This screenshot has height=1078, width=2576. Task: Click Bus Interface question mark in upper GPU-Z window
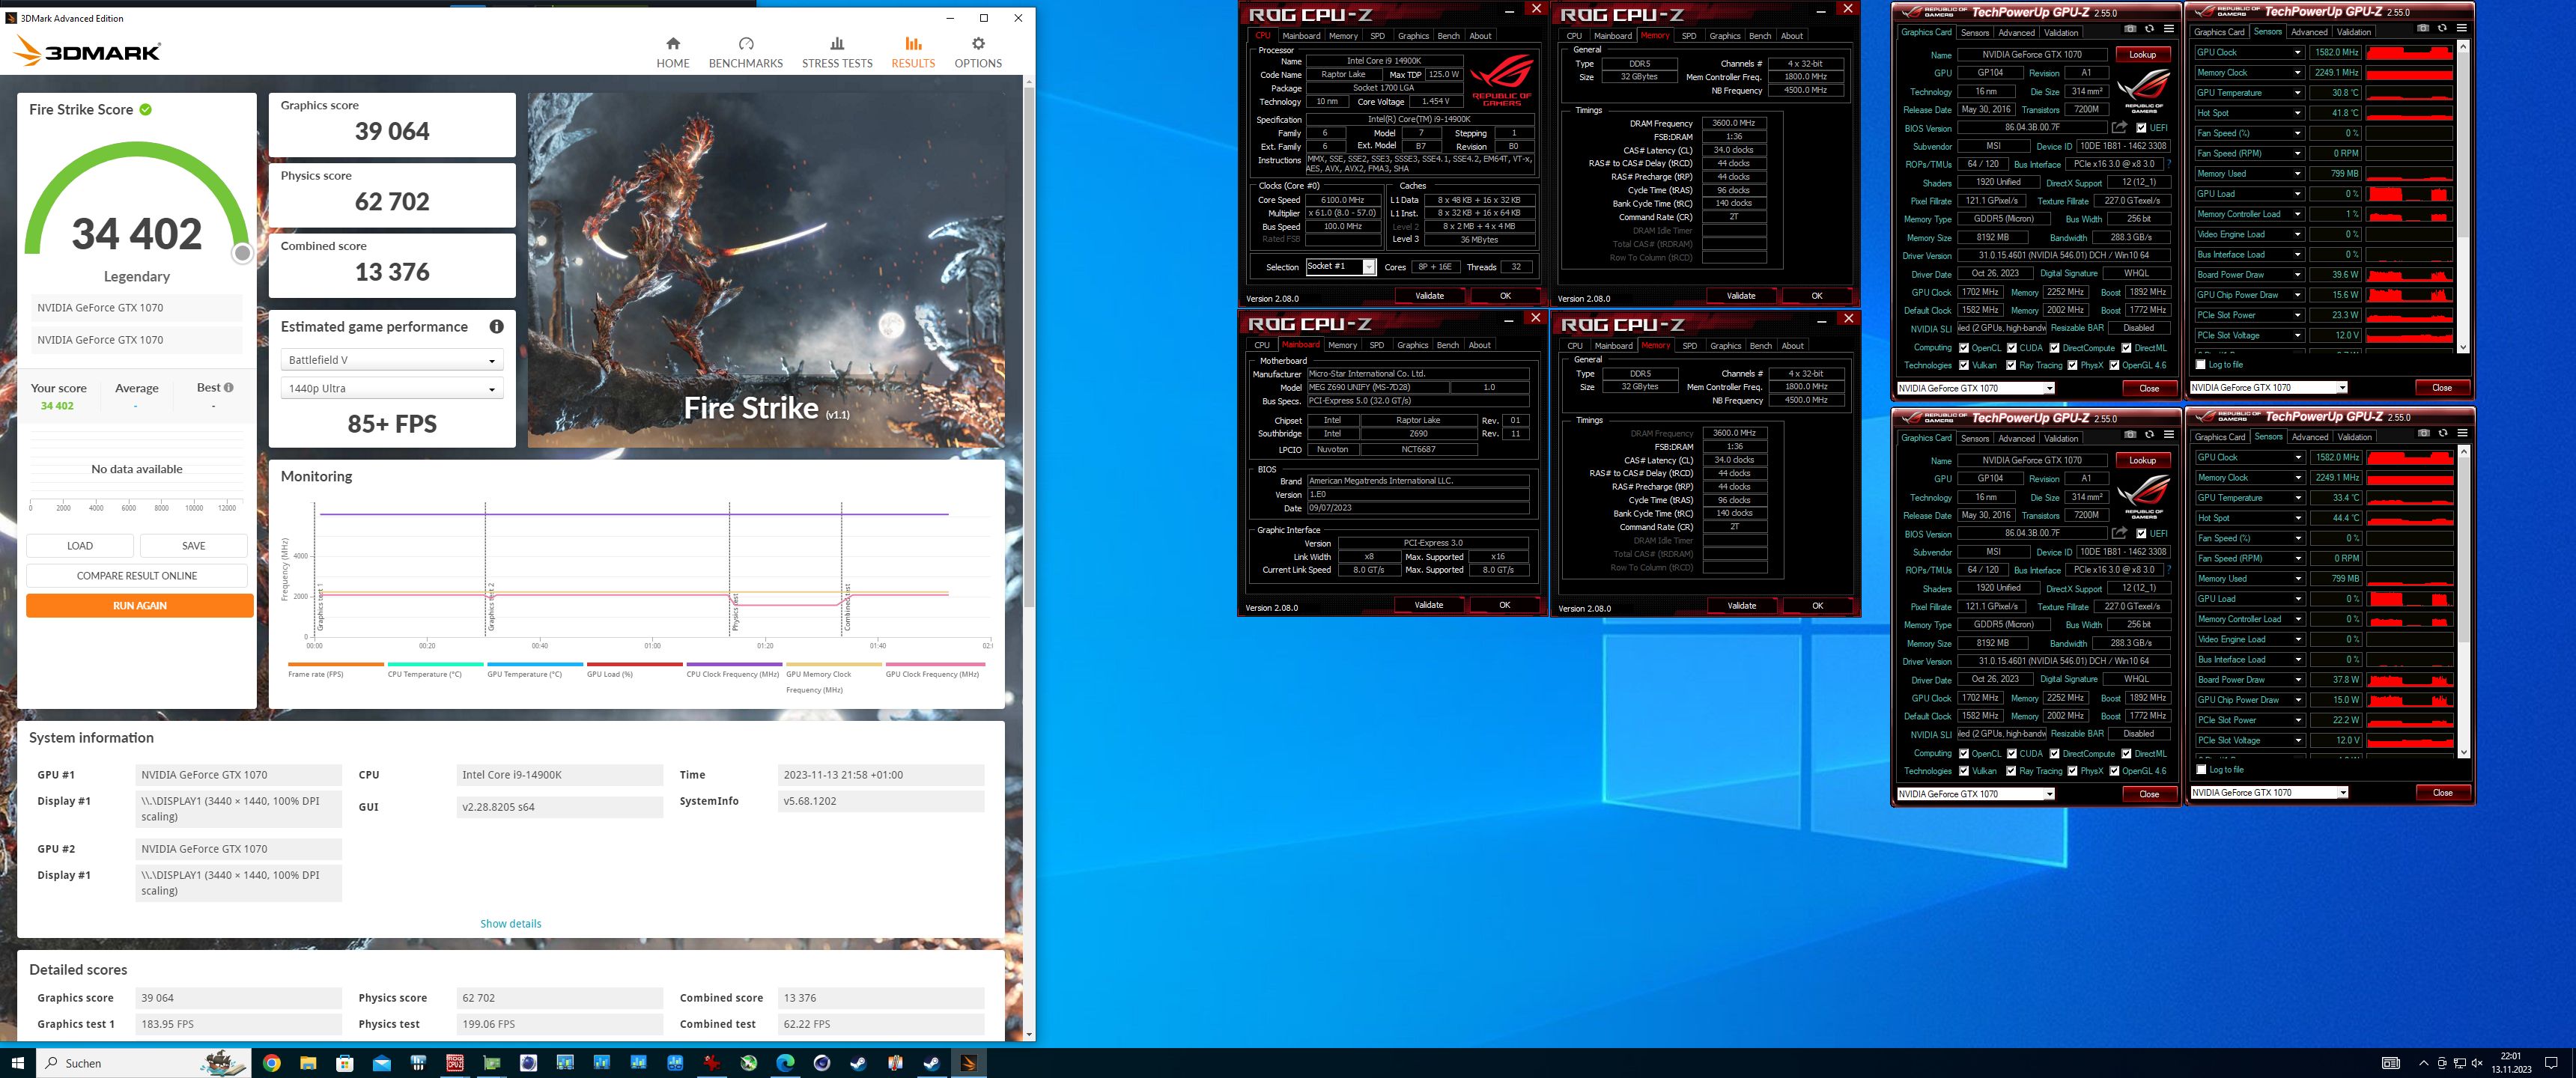pyautogui.click(x=2169, y=164)
